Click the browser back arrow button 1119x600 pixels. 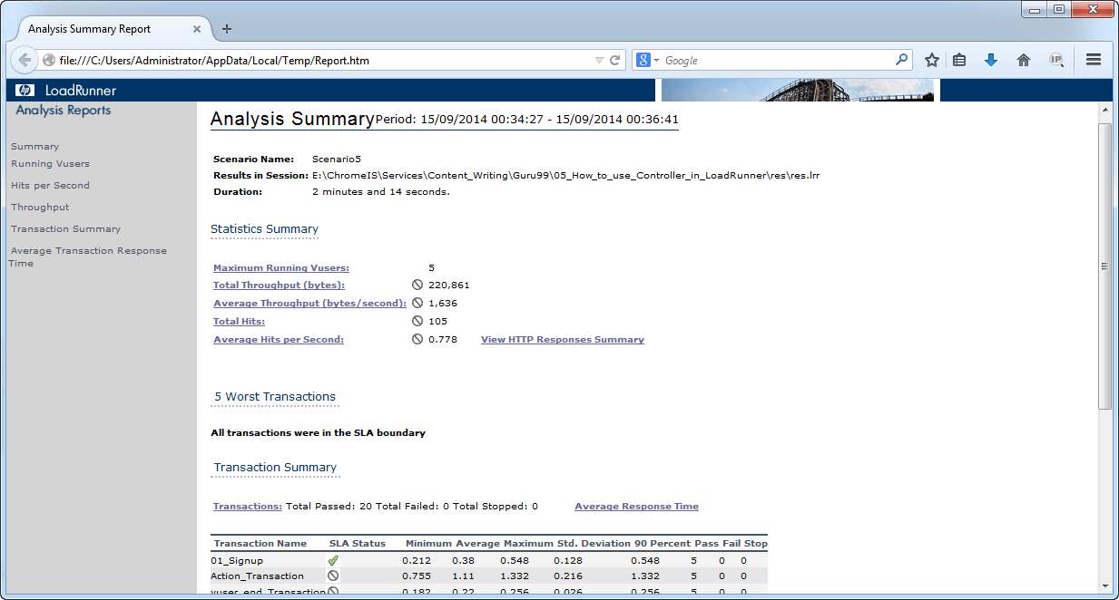(x=25, y=60)
